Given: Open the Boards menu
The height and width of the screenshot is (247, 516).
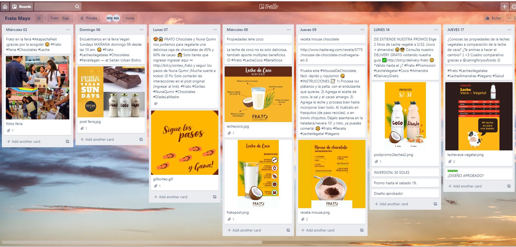Looking at the screenshot, I should 22,7.
